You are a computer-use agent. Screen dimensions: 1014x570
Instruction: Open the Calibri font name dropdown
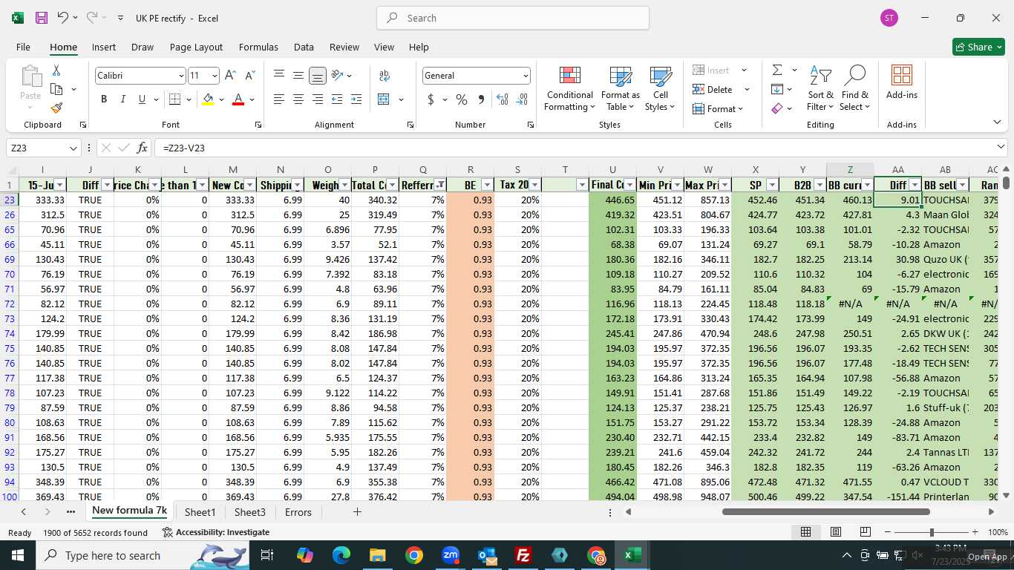(x=180, y=76)
